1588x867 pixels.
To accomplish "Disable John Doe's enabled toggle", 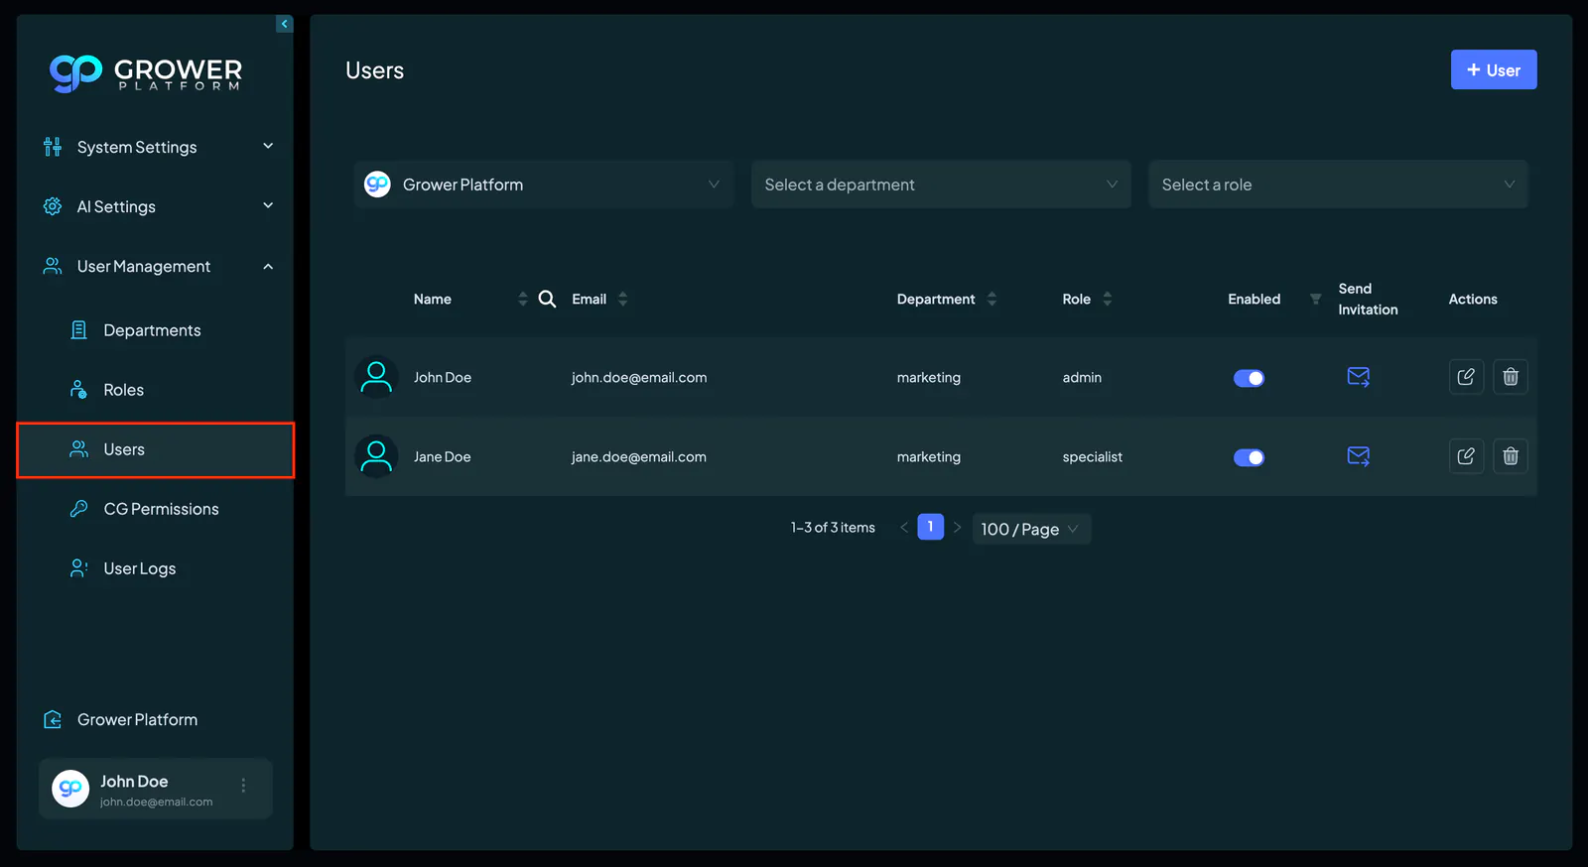I will tap(1249, 378).
